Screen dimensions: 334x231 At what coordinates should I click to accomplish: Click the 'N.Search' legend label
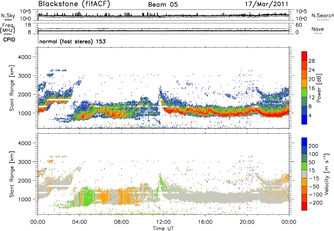pyautogui.click(x=322, y=15)
